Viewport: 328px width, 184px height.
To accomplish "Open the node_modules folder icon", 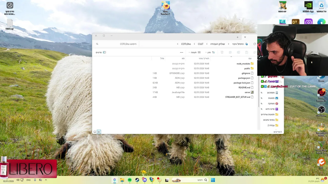I will 252,64.
